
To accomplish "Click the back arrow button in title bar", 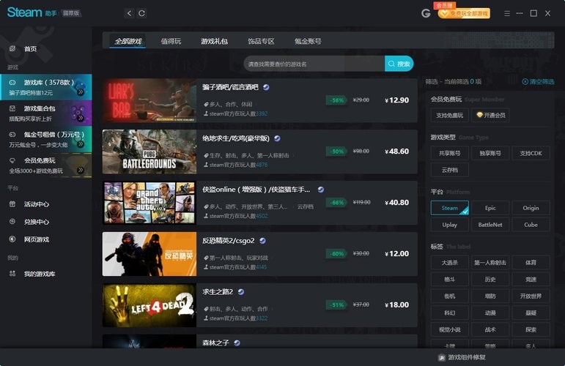I will [130, 13].
